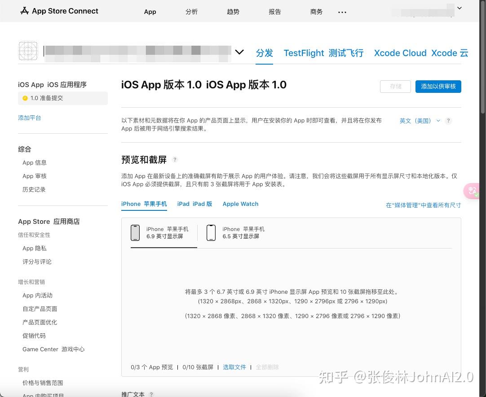
Task: Open help for the 预览和截屏 section
Action: [175, 159]
